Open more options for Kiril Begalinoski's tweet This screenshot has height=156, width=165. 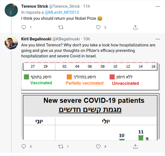pos(158,39)
